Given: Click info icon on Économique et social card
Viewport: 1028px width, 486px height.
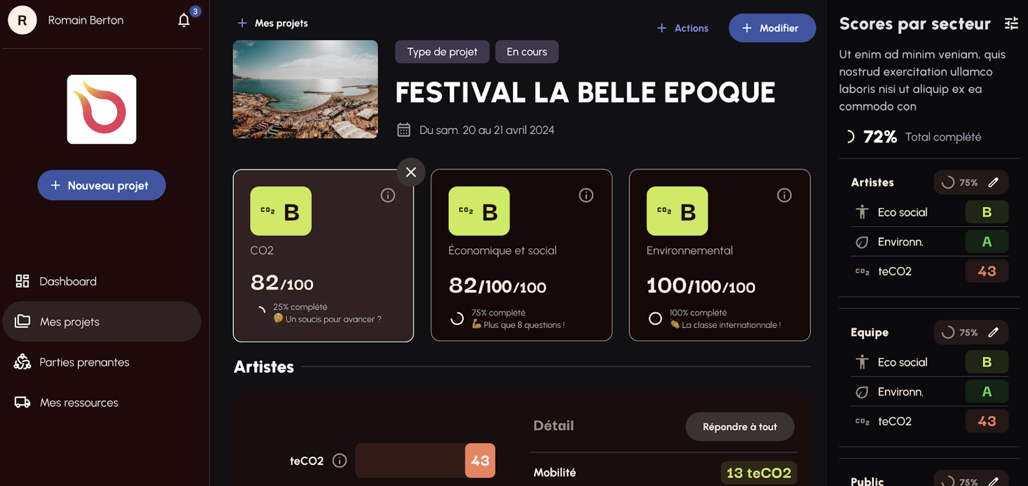Looking at the screenshot, I should (586, 195).
